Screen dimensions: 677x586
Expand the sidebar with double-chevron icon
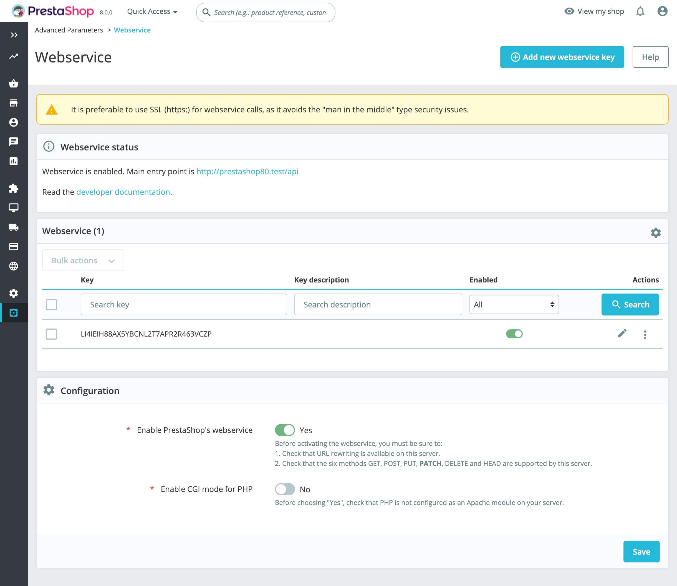[x=14, y=35]
